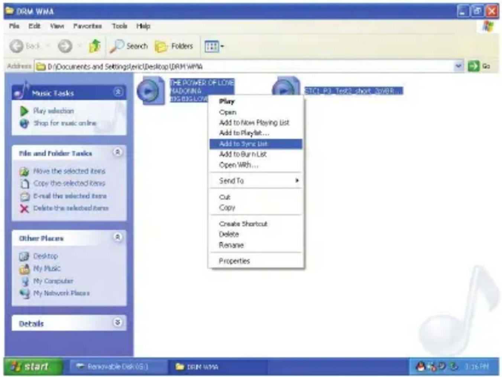
Task: Click the system tray clock
Action: (x=477, y=367)
